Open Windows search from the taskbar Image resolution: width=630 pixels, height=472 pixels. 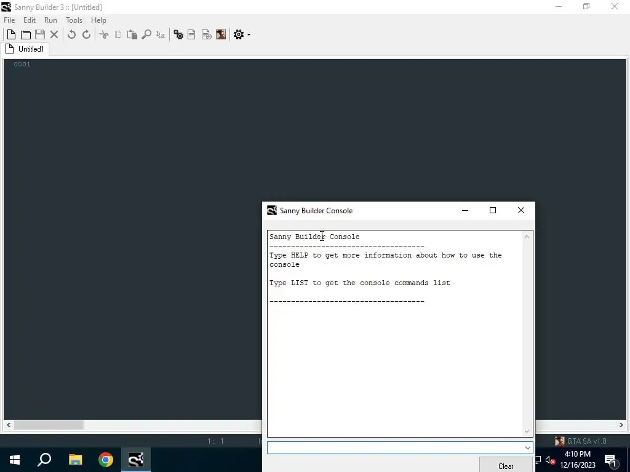pyautogui.click(x=44, y=460)
